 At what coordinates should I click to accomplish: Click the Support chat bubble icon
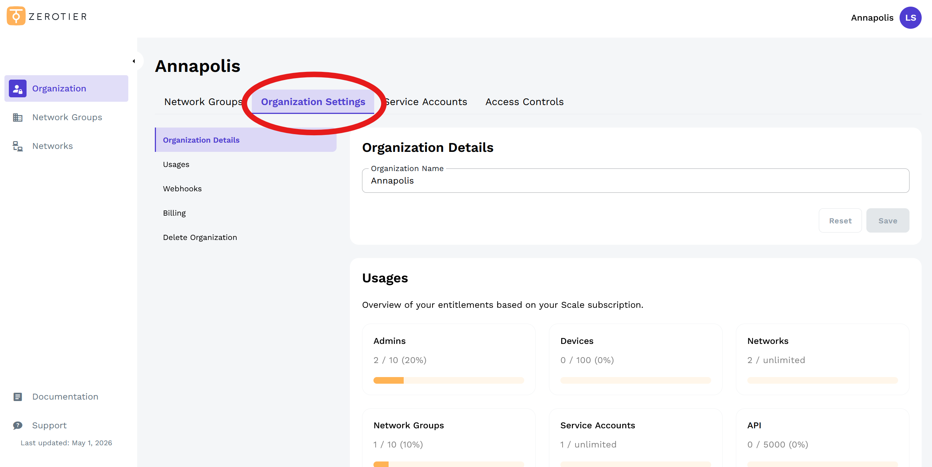click(18, 425)
